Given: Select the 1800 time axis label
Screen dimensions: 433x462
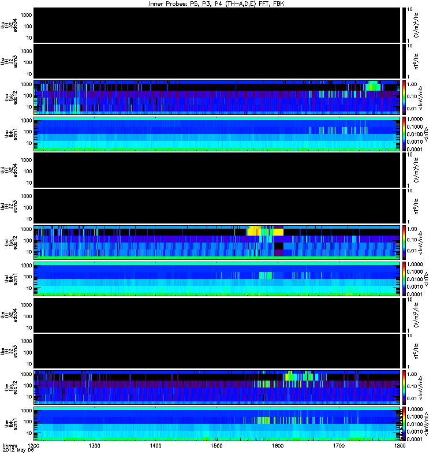Looking at the screenshot, I should click(400, 445).
